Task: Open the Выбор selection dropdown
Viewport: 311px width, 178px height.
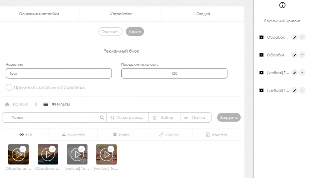Action: coord(164,118)
